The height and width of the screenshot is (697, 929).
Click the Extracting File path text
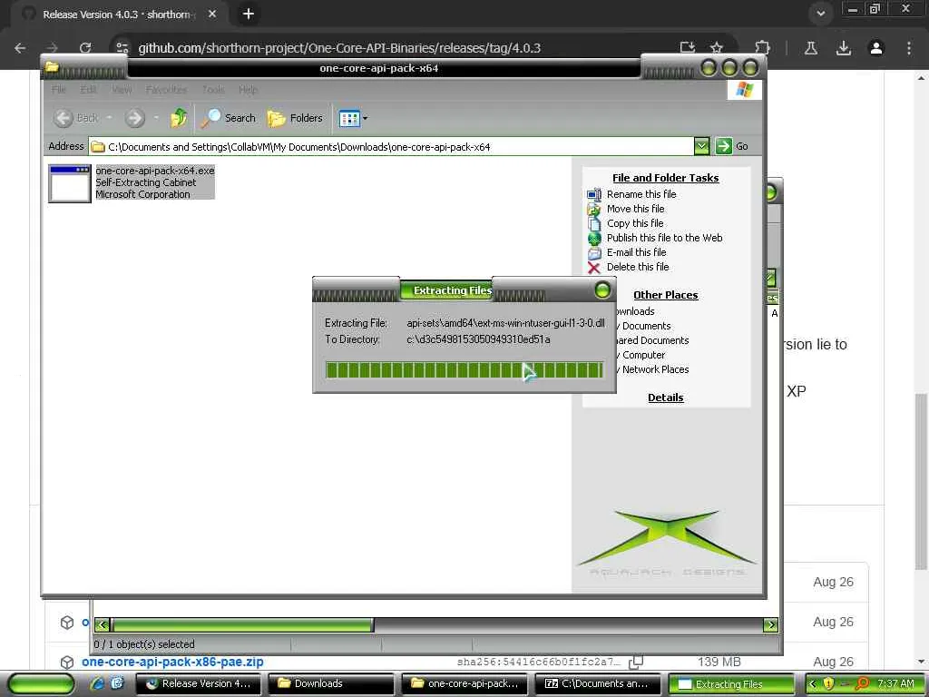pos(505,323)
